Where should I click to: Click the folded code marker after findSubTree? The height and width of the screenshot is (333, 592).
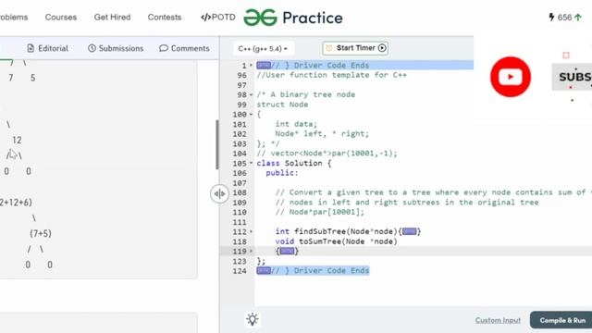[409, 231]
